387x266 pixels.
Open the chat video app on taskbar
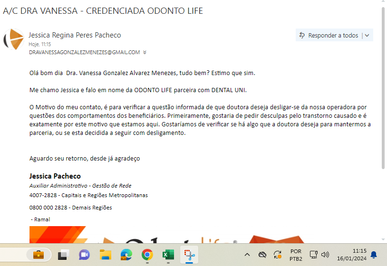point(84,255)
